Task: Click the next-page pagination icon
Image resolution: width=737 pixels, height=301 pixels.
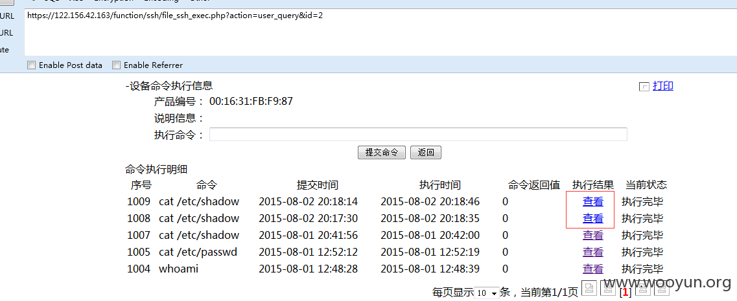Action: point(643,291)
